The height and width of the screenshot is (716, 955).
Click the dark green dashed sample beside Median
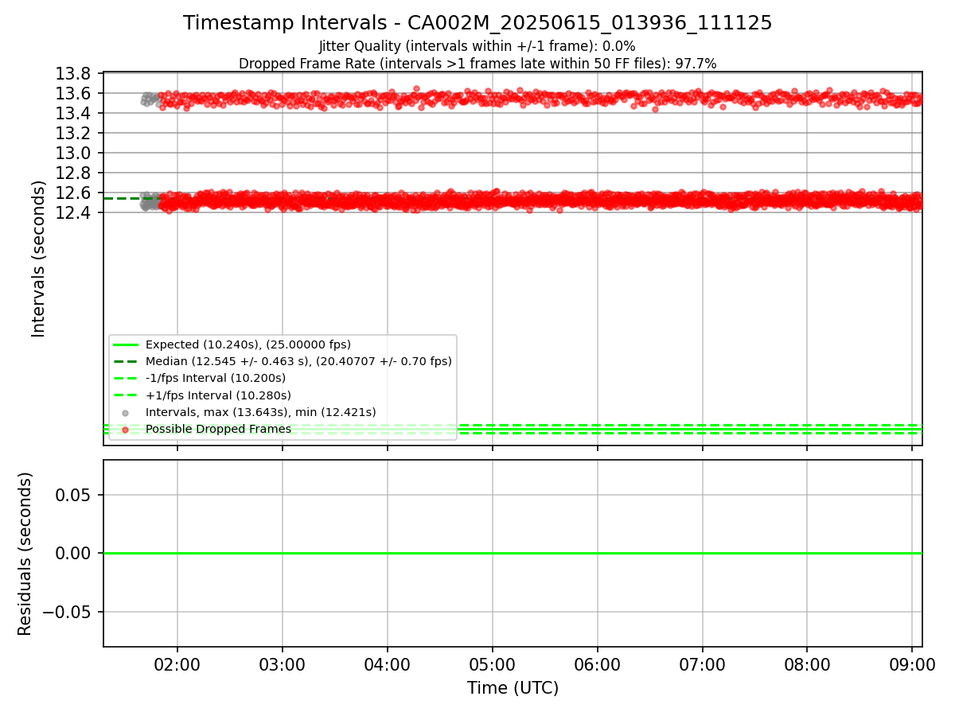(x=126, y=362)
